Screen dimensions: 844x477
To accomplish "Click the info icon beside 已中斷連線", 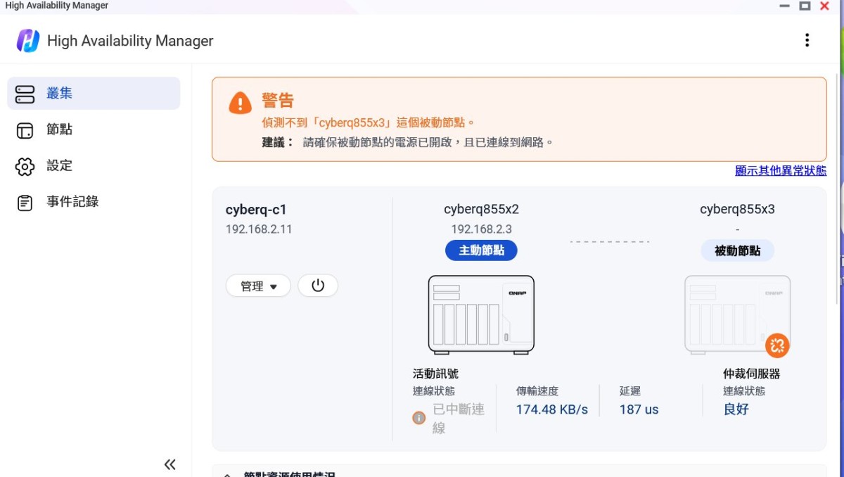I will [x=419, y=418].
